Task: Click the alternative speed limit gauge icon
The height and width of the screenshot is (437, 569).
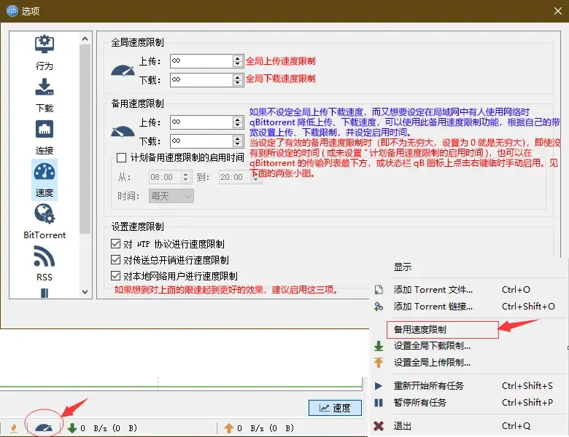Action: [123, 131]
